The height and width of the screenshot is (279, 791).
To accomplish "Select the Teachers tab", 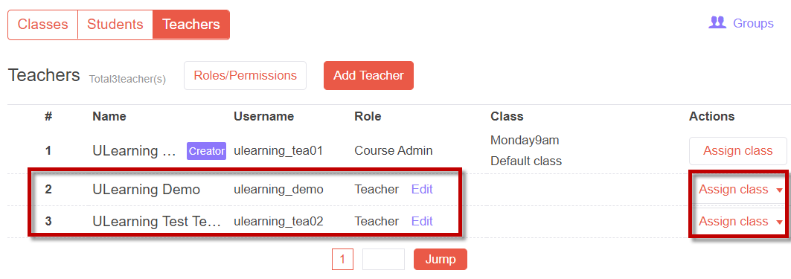I will click(191, 25).
